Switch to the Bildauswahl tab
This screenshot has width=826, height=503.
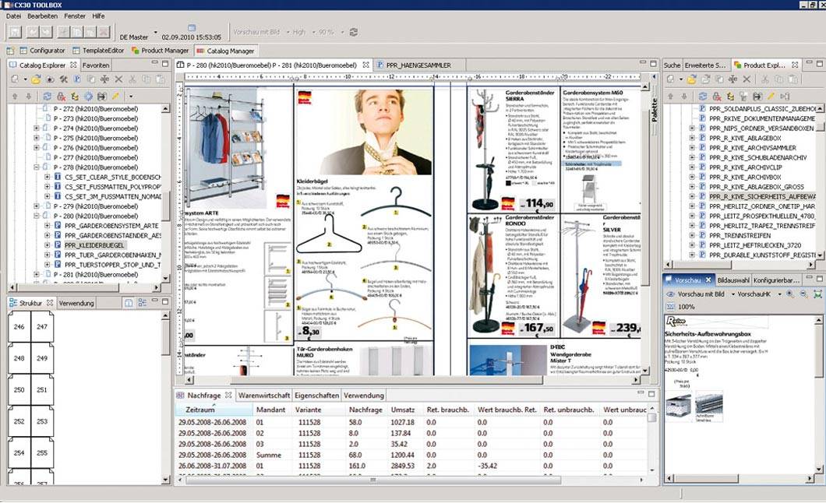(733, 280)
